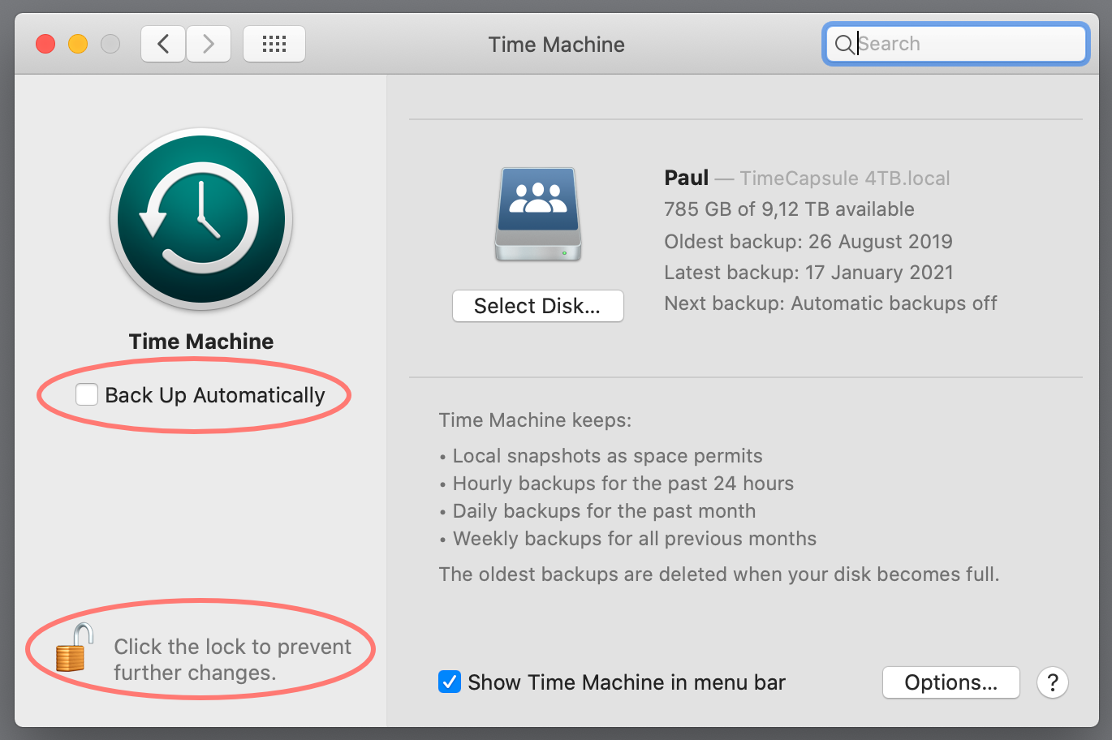Enable the Back Up Automatically checkbox
Image resolution: width=1112 pixels, height=740 pixels.
click(87, 394)
